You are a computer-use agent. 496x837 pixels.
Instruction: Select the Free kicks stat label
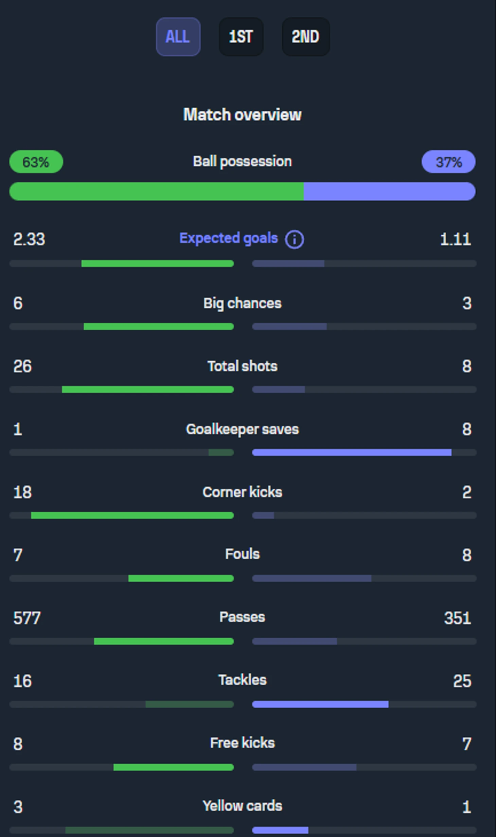point(242,743)
